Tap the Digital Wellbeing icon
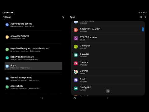Image resolution: width=149 pixels, height=112 pixels. tap(7, 49)
